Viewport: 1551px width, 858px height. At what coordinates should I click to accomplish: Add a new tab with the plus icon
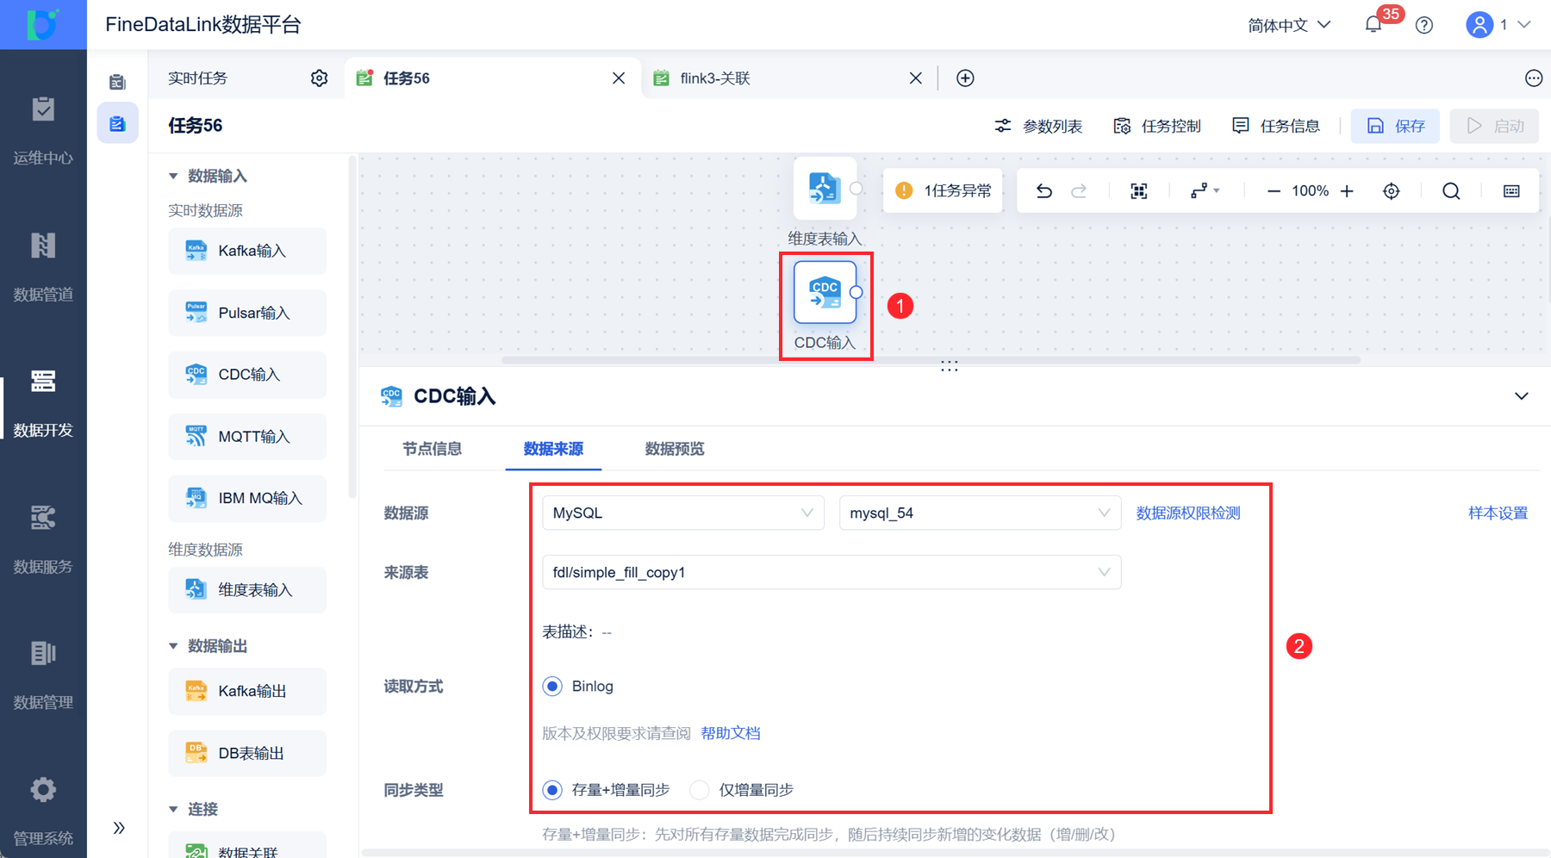pos(965,78)
